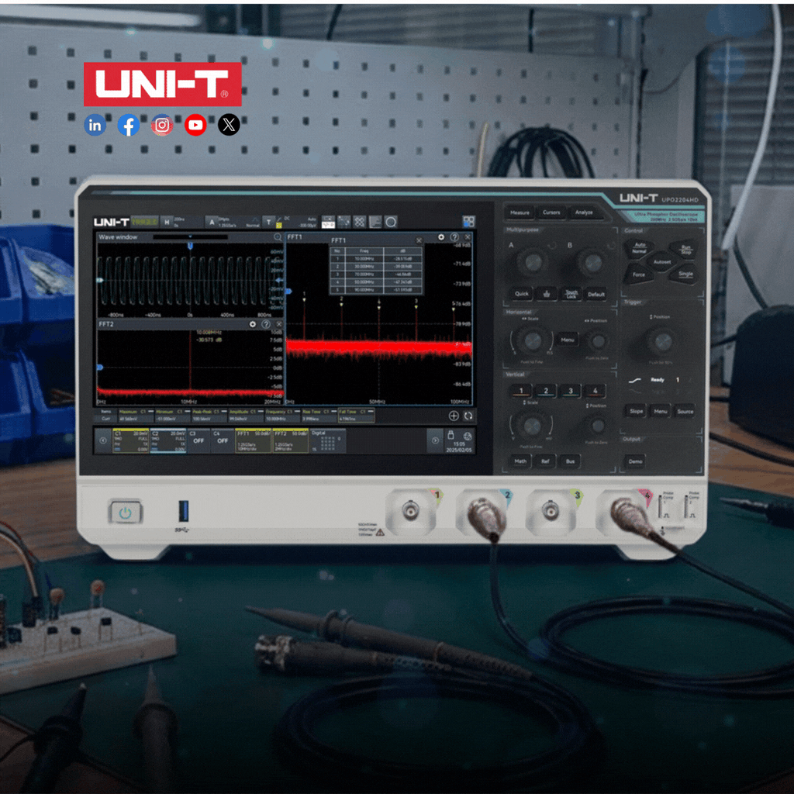This screenshot has width=794, height=794.
Task: Tap the circle icon in the scope top toolbar
Action: tap(391, 222)
